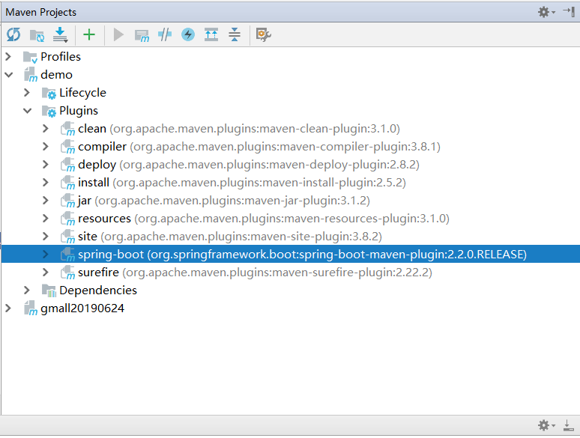This screenshot has width=580, height=438.
Task: Click the demo Maven module icon
Action: click(x=31, y=75)
